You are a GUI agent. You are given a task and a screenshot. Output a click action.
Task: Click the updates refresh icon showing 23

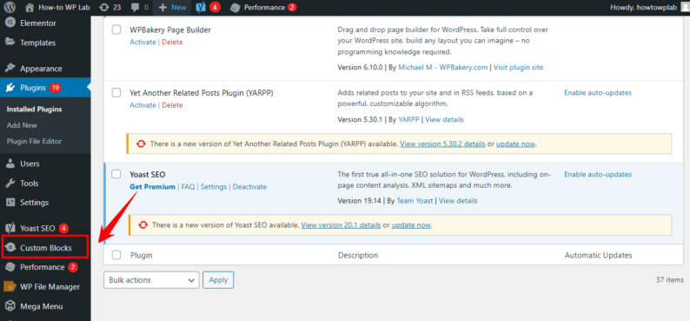[104, 8]
